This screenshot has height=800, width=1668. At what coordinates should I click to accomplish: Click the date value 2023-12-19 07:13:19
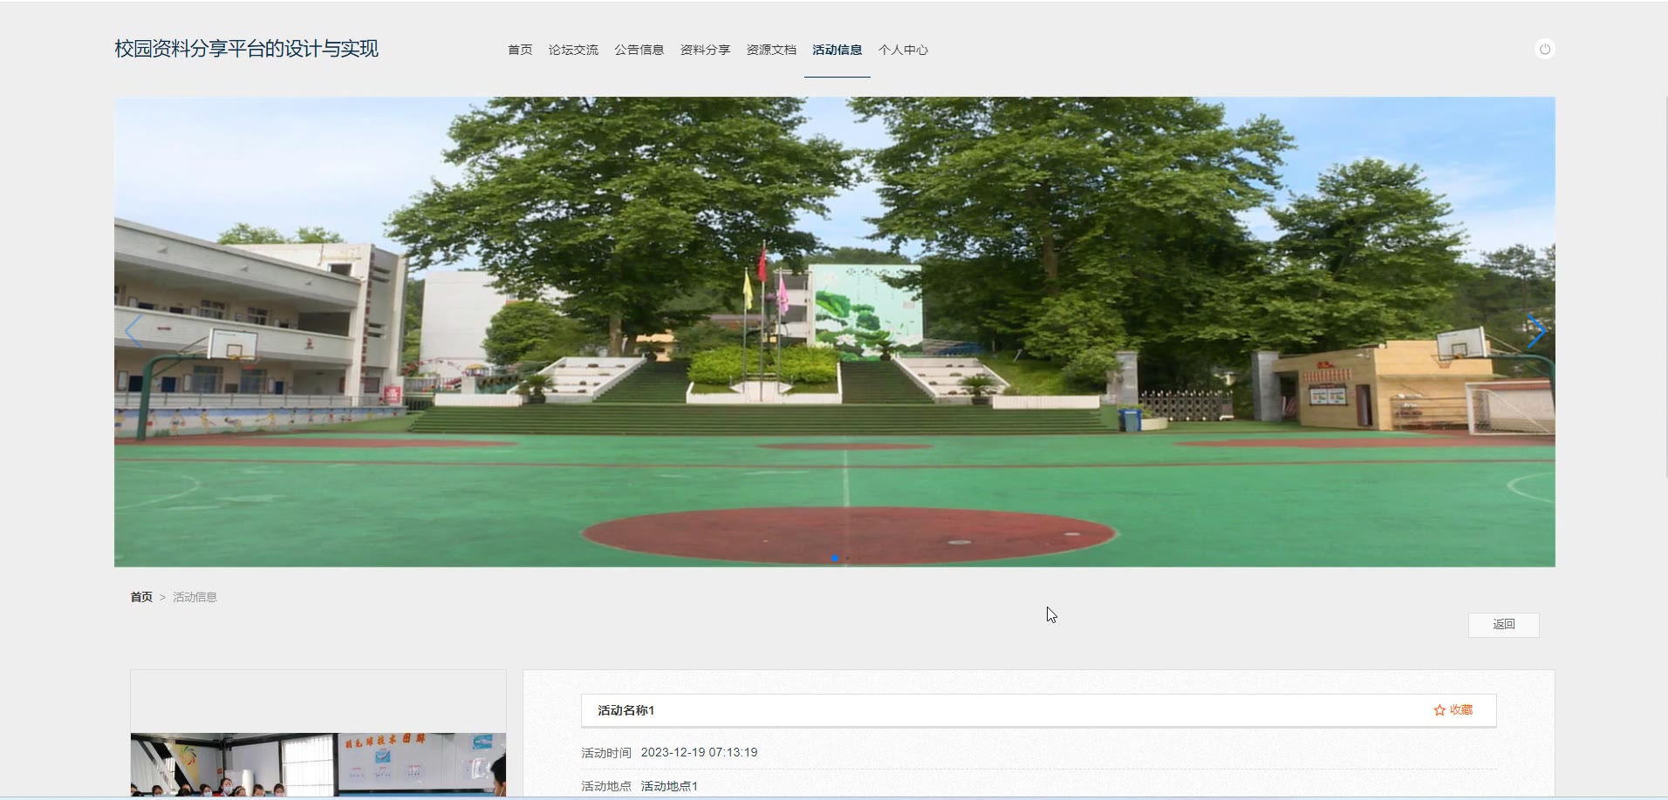(699, 752)
